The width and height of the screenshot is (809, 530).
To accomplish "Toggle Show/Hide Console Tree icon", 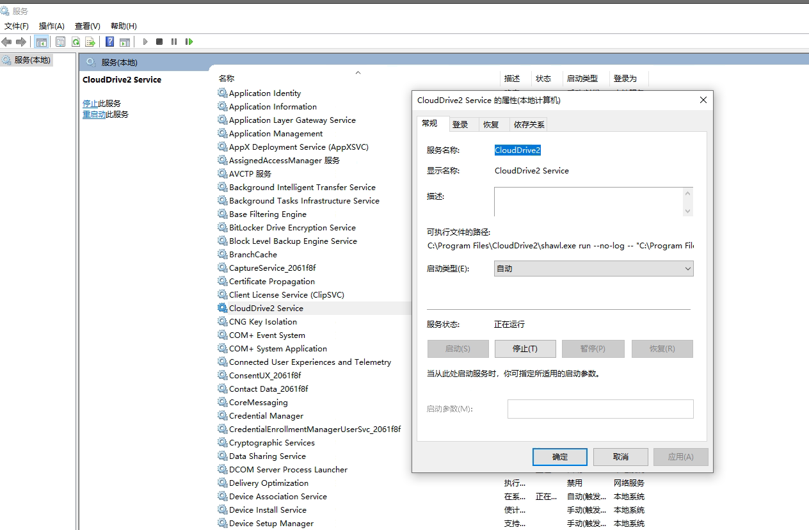I will [x=42, y=42].
